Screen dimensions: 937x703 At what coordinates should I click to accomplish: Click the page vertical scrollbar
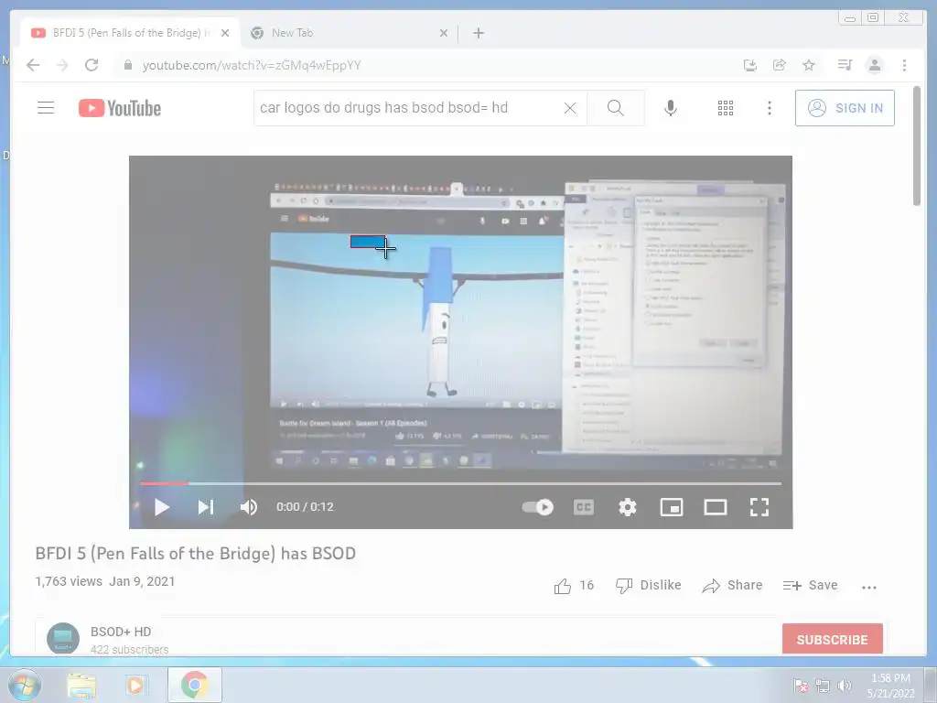[917, 146]
